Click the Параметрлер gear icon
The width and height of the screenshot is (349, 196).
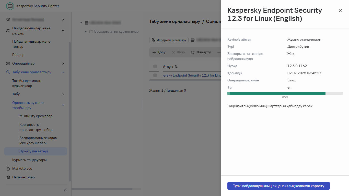pyautogui.click(x=8, y=177)
